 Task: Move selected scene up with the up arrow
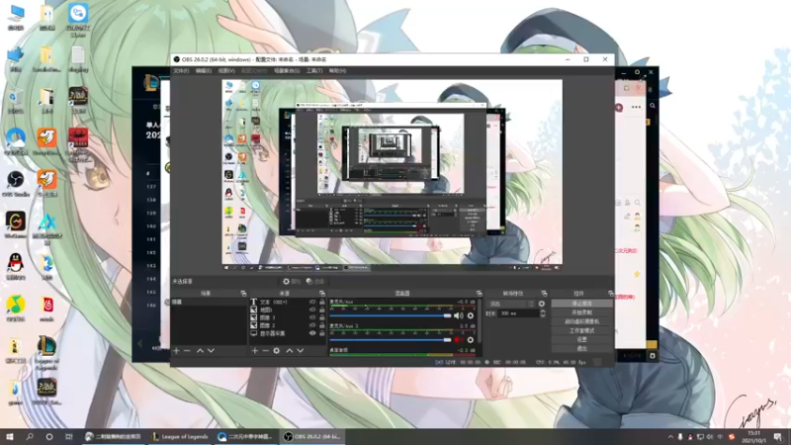coord(201,350)
